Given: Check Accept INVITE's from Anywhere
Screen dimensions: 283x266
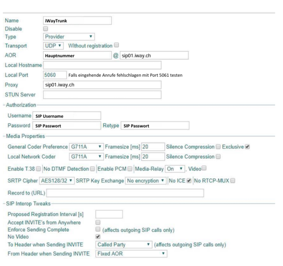Looking at the screenshot, I should [98, 222].
